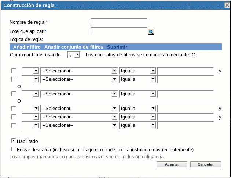Check the third filter row checkbox

click(14, 94)
